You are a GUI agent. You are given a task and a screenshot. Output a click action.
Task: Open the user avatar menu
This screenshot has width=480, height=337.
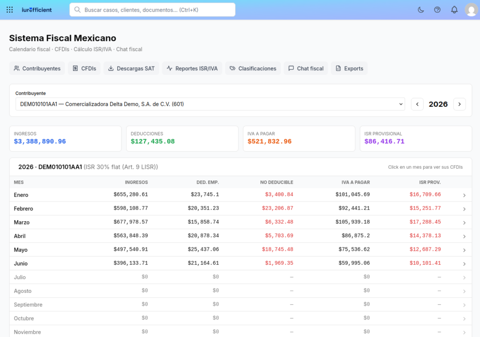472,10
